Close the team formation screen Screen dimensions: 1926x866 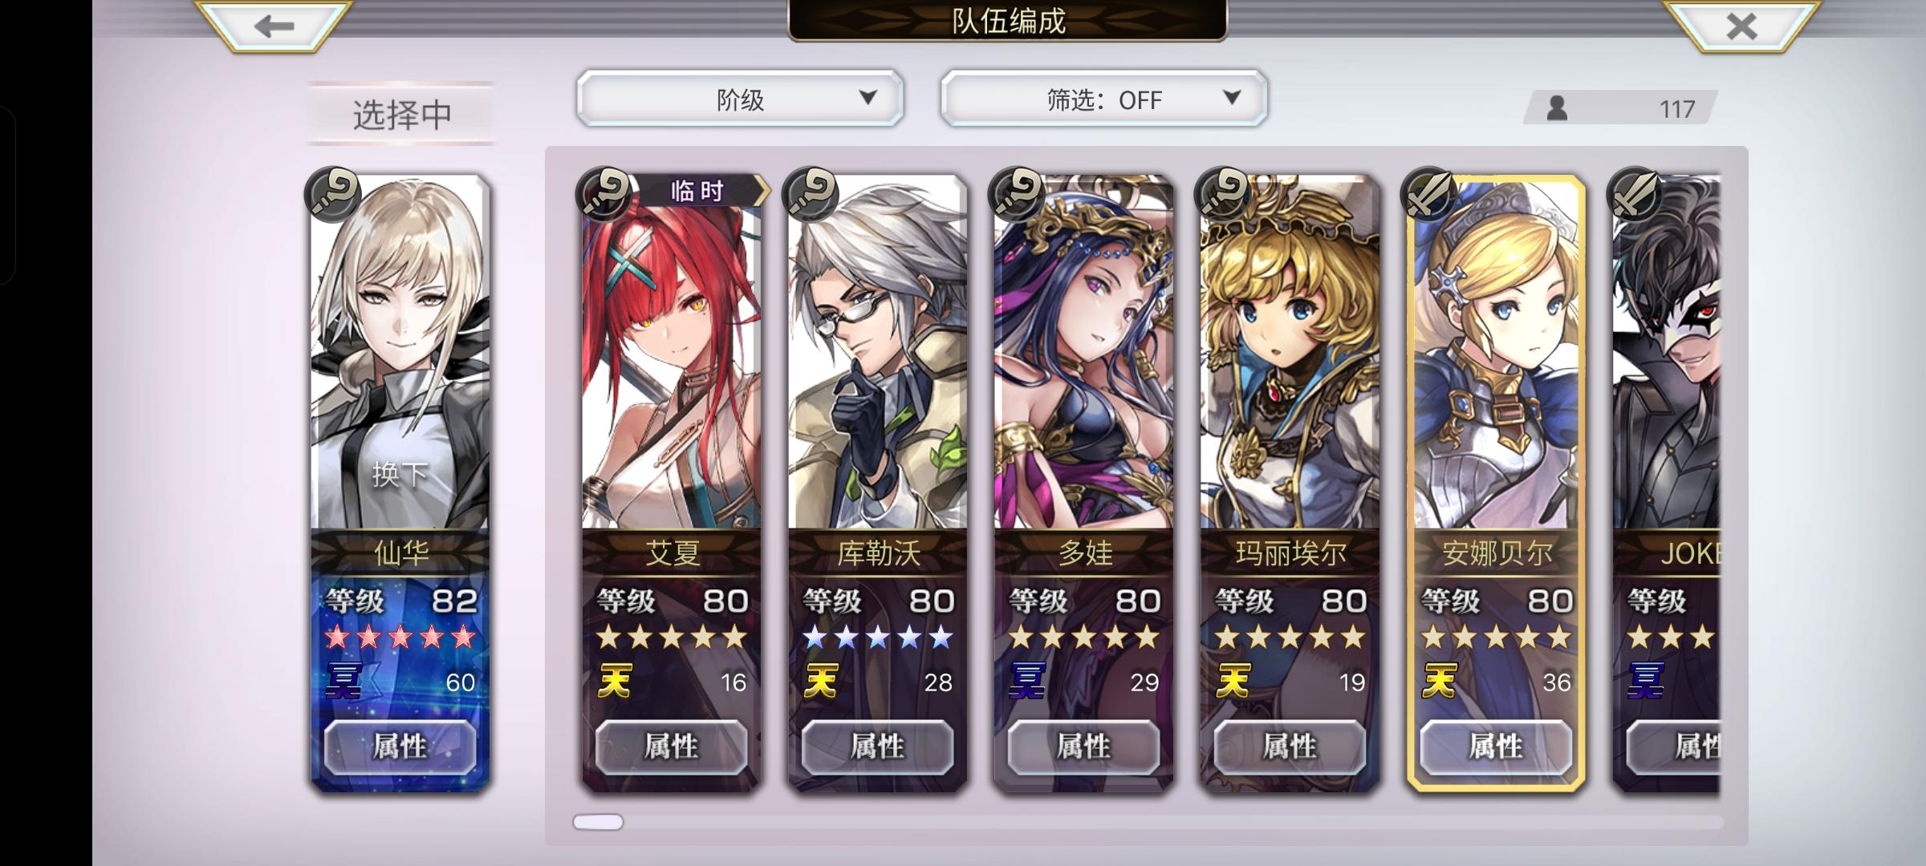tap(1741, 26)
